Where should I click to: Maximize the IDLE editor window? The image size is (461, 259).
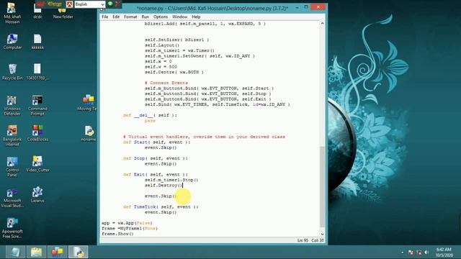[306, 7]
